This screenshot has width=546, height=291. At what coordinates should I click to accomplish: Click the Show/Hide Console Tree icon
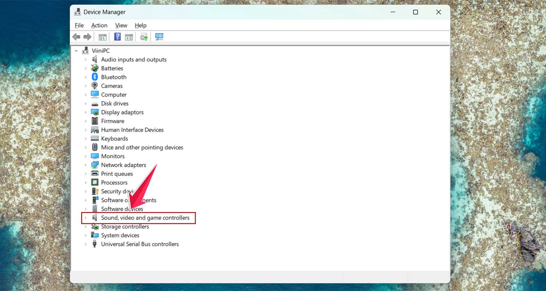coord(102,36)
